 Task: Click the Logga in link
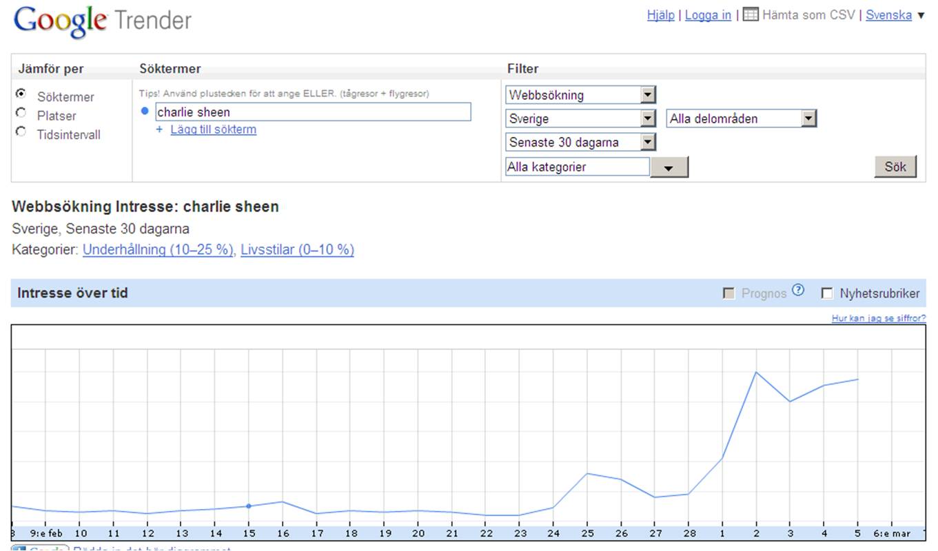click(708, 15)
